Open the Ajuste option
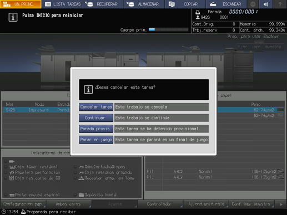287x215 pixels. click(115, 204)
